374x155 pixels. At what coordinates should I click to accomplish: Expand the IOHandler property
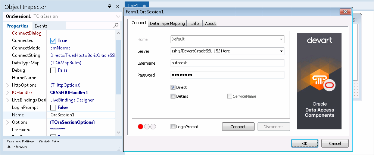click(x=7, y=93)
